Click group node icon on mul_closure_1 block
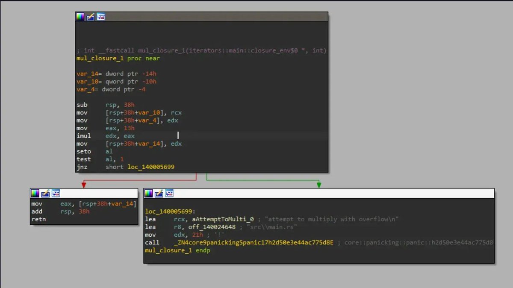The image size is (513, 288). 101,17
